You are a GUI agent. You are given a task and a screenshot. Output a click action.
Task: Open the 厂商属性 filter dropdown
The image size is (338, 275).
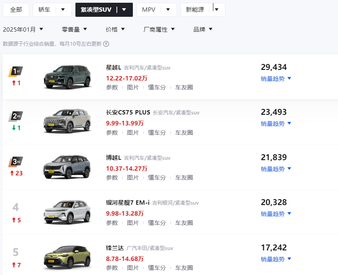pyautogui.click(x=159, y=29)
